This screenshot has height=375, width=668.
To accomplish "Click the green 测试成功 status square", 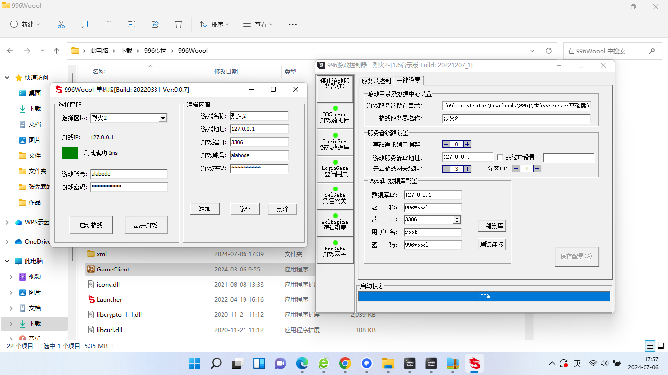I will (70, 153).
